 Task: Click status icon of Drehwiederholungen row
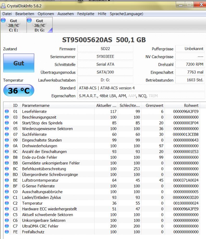[7, 146]
